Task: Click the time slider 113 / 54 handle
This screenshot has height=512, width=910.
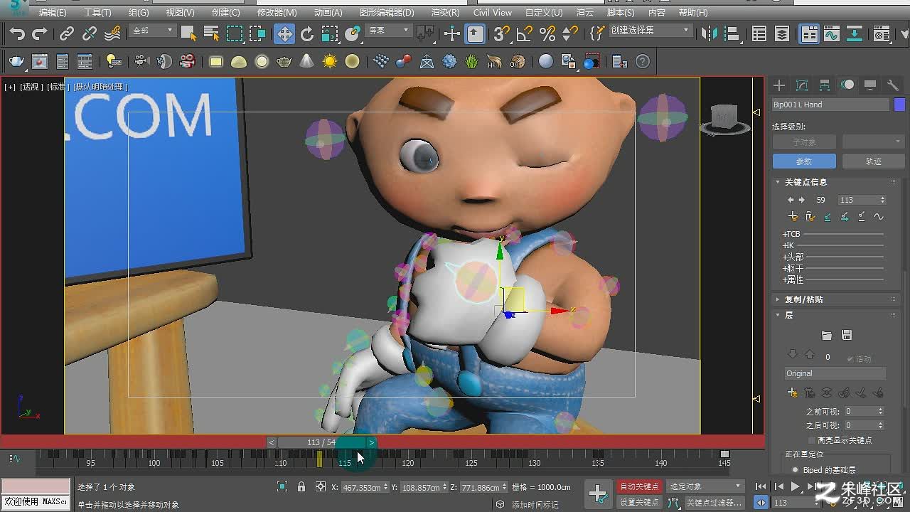Action: click(321, 442)
